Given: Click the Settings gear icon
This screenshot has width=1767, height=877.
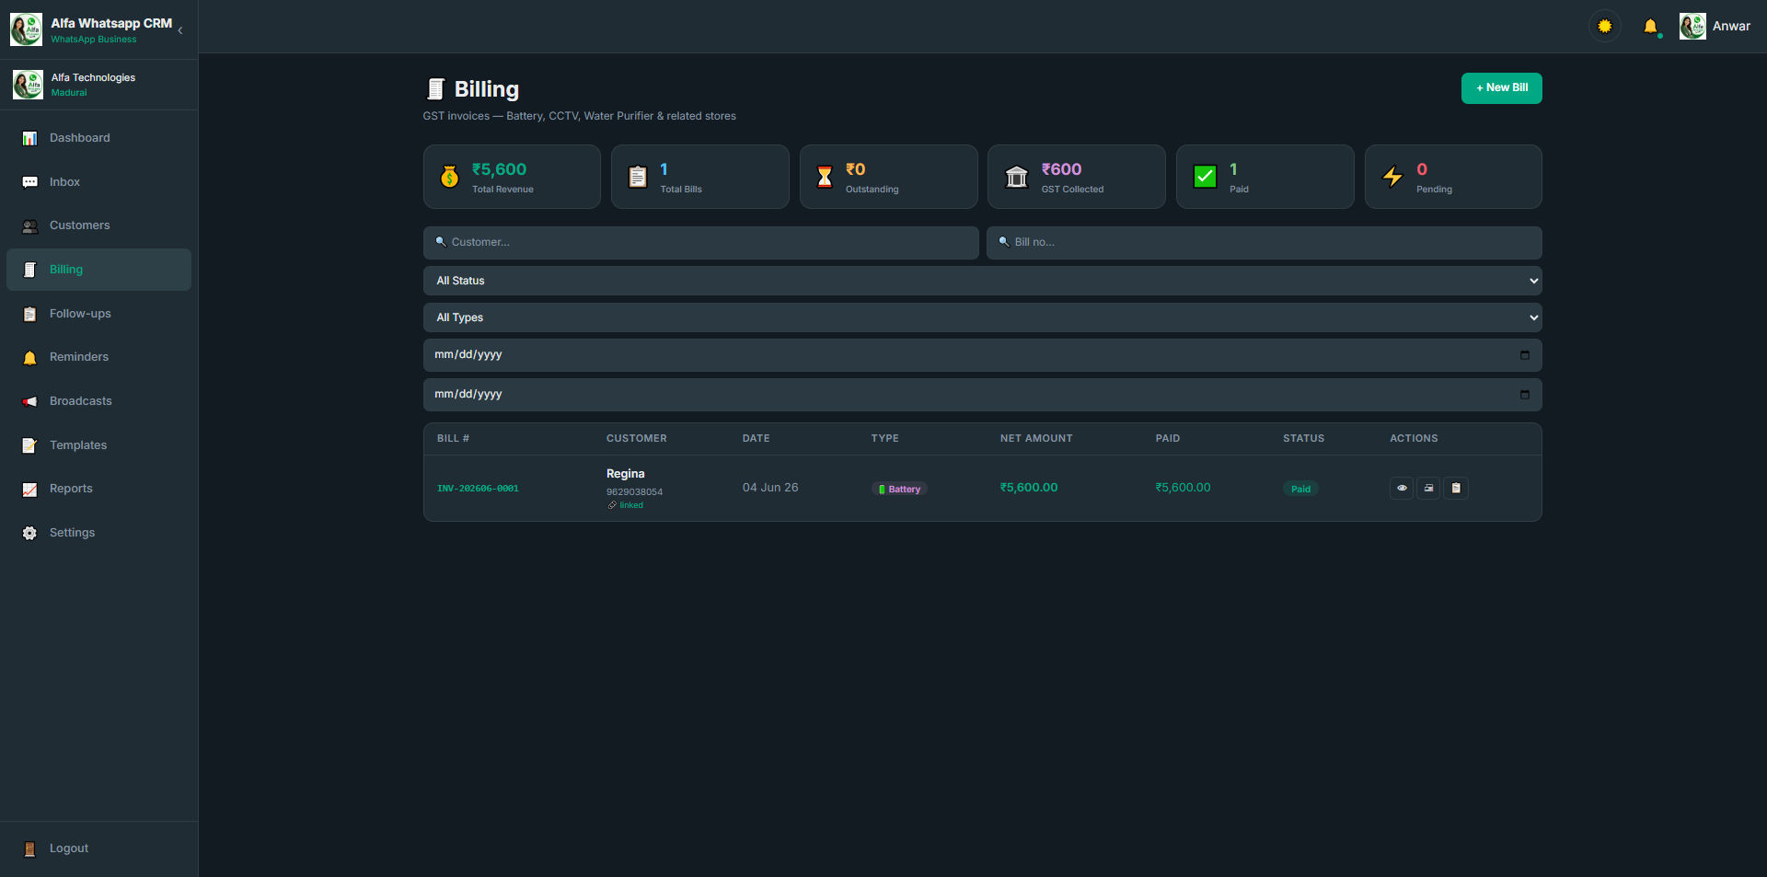Looking at the screenshot, I should tap(29, 533).
